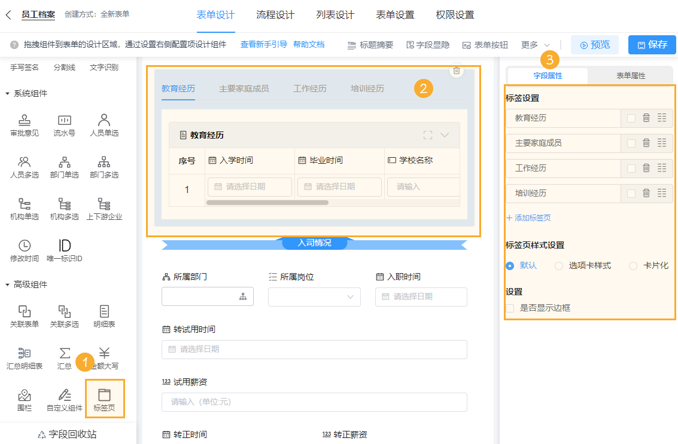Choose 选项卡样式 for tab page style
This screenshot has height=444, width=678.
(558, 267)
